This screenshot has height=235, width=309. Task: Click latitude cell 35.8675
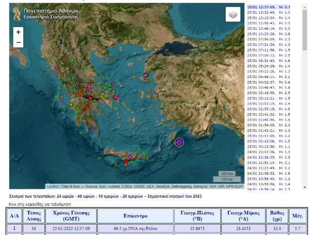[197, 228]
